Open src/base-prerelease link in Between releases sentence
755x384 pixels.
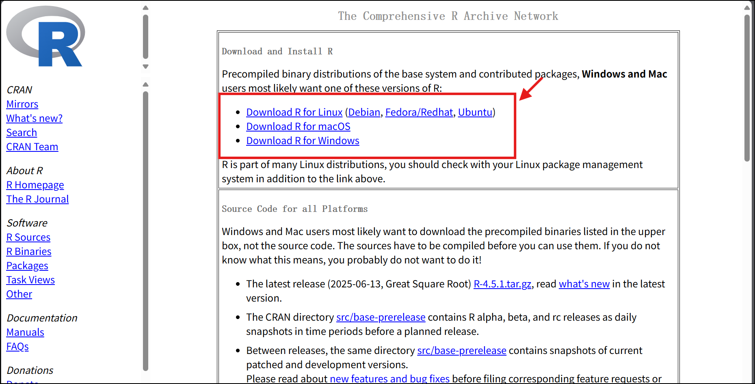pyautogui.click(x=462, y=351)
